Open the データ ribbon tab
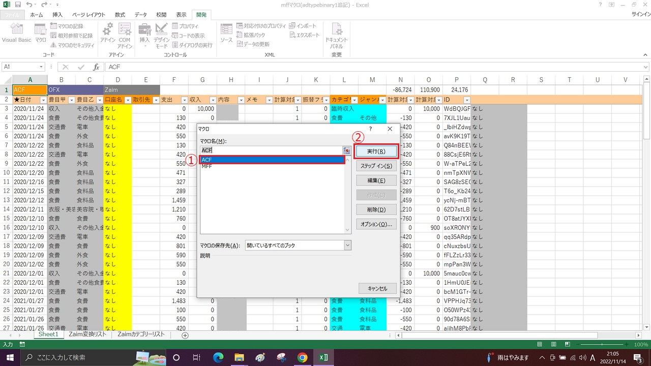 click(x=140, y=15)
